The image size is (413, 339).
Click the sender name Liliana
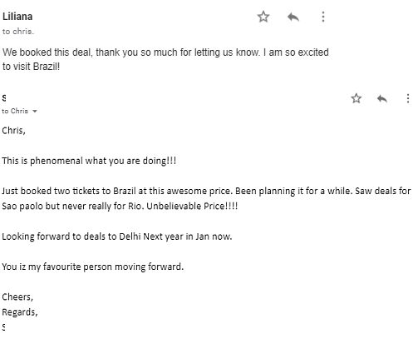(17, 17)
